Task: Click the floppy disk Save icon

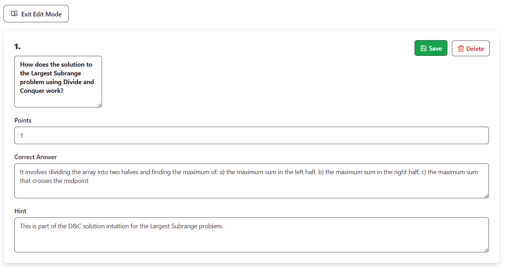Action: tap(424, 49)
